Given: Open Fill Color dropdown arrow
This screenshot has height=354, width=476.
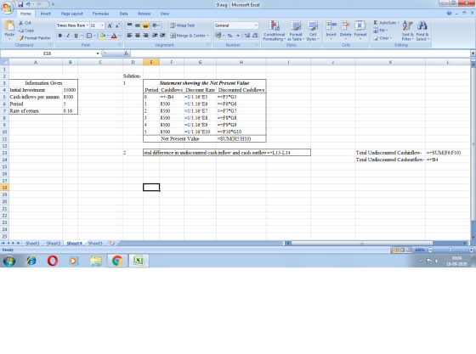Looking at the screenshot, I should point(107,36).
